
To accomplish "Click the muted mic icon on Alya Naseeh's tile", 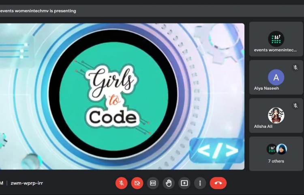I will click(295, 67).
